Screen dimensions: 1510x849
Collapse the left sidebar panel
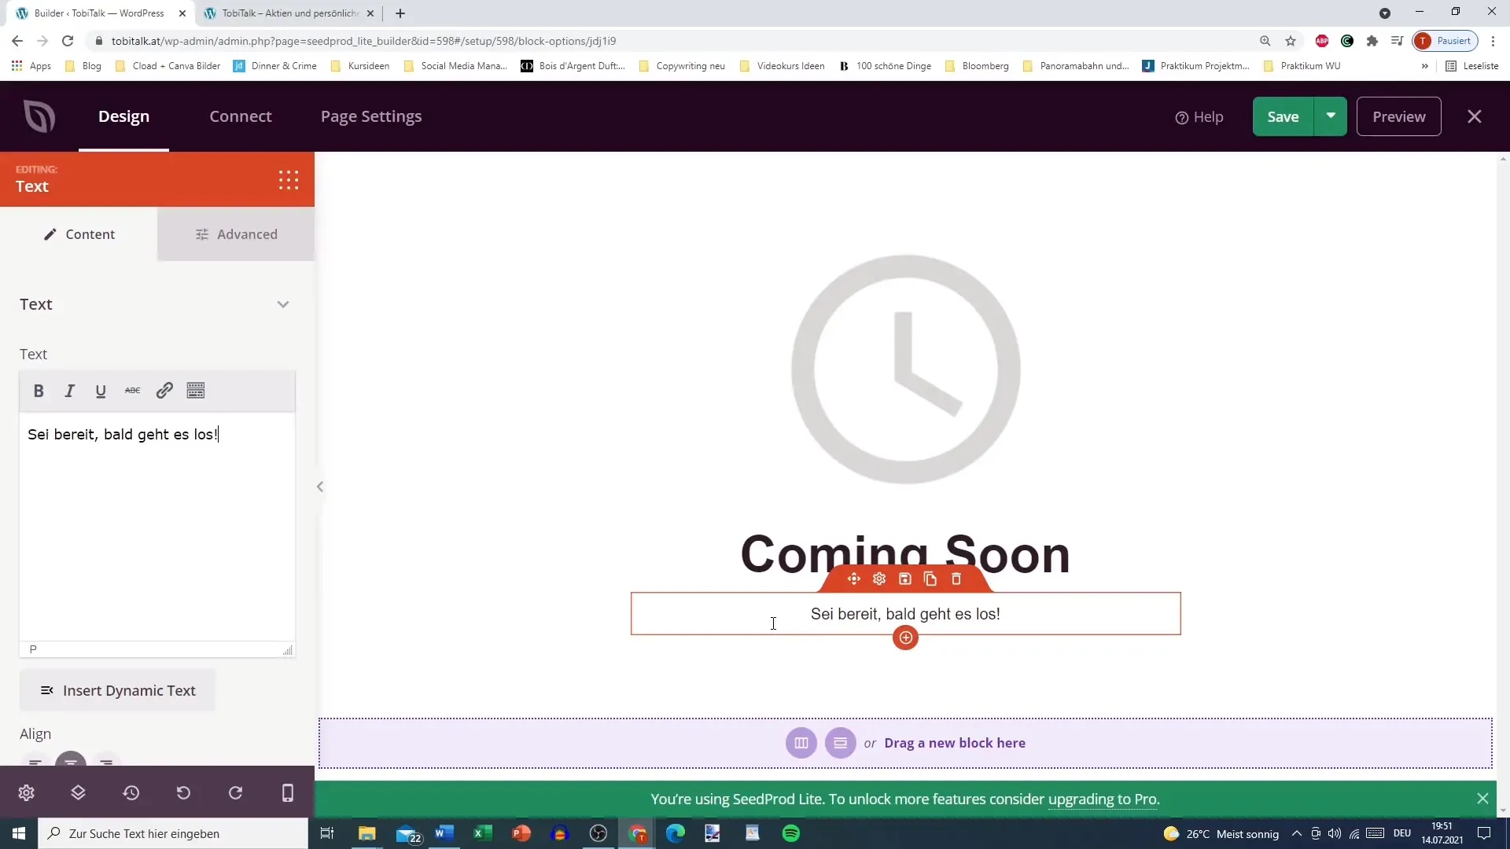click(x=319, y=486)
